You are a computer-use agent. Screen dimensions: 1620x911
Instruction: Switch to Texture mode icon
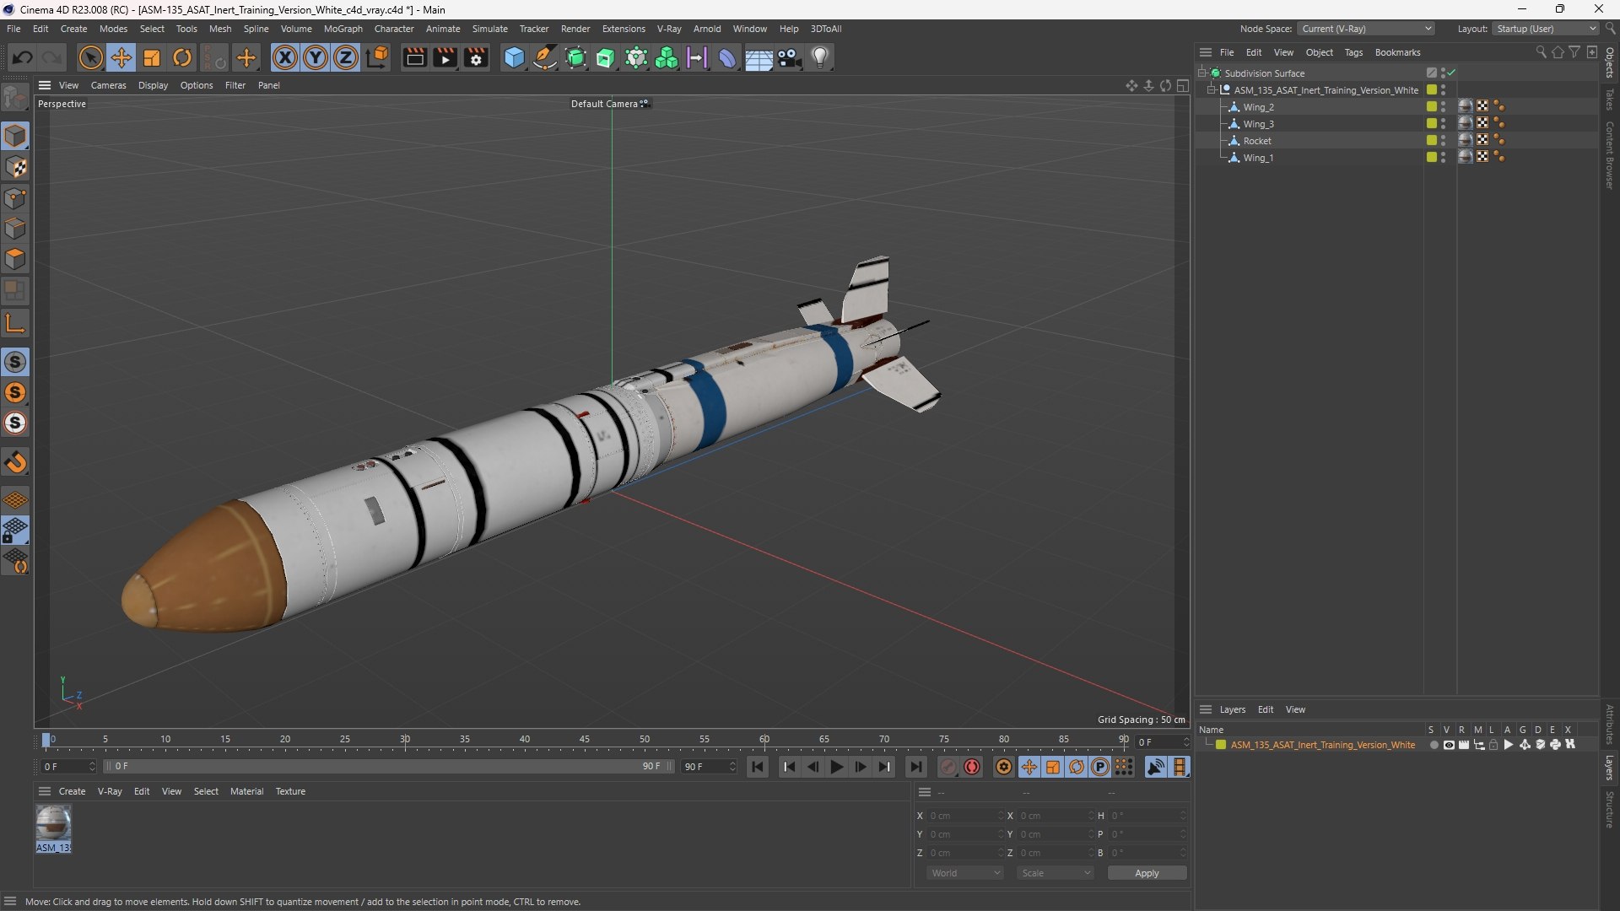(x=15, y=167)
